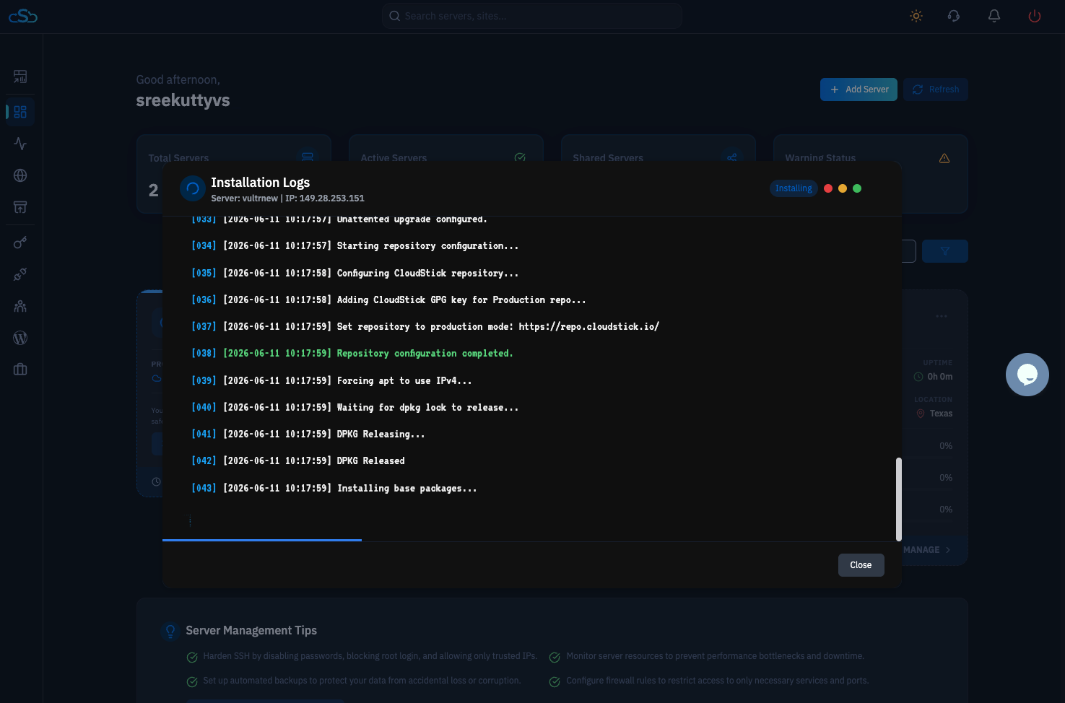Click the Server Management Tips heading
The width and height of the screenshot is (1065, 703).
(x=251, y=631)
